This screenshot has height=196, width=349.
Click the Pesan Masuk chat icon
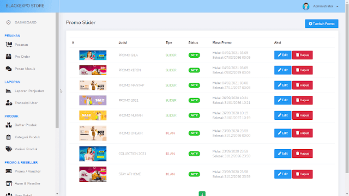pyautogui.click(x=9, y=69)
